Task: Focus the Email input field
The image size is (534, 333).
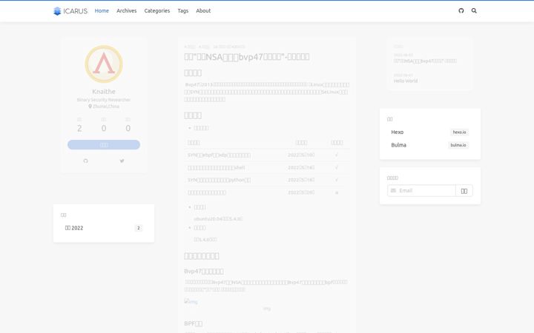Action: tap(421, 191)
